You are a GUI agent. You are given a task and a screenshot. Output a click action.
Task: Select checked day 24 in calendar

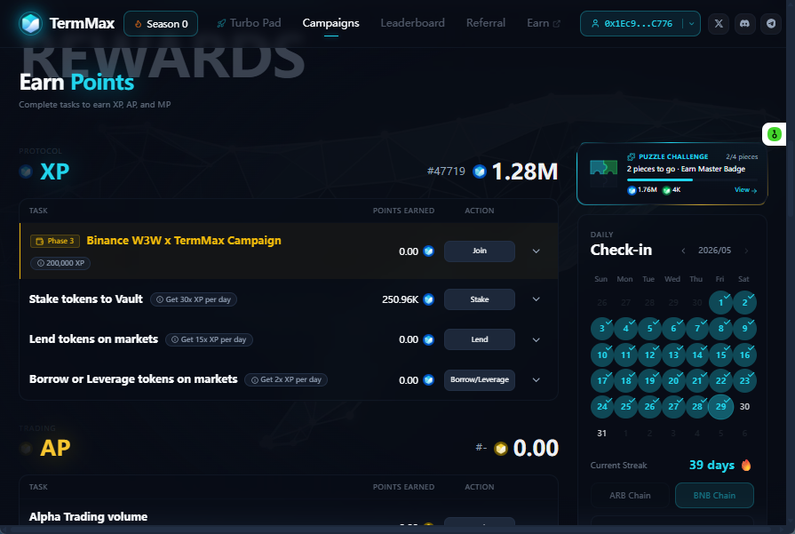pyautogui.click(x=602, y=407)
